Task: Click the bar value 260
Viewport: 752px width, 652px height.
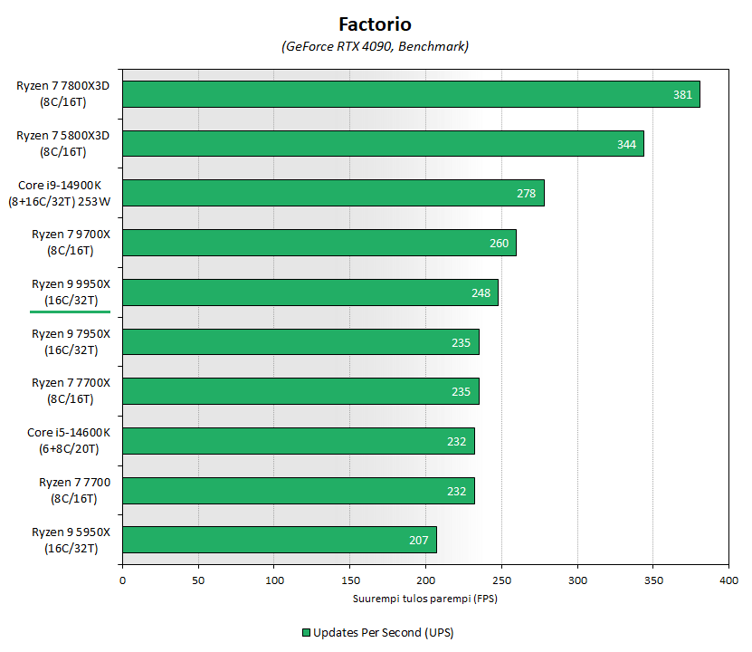Action: [x=499, y=244]
